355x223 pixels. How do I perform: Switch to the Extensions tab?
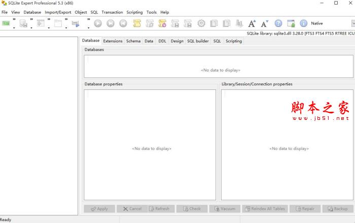coord(113,41)
